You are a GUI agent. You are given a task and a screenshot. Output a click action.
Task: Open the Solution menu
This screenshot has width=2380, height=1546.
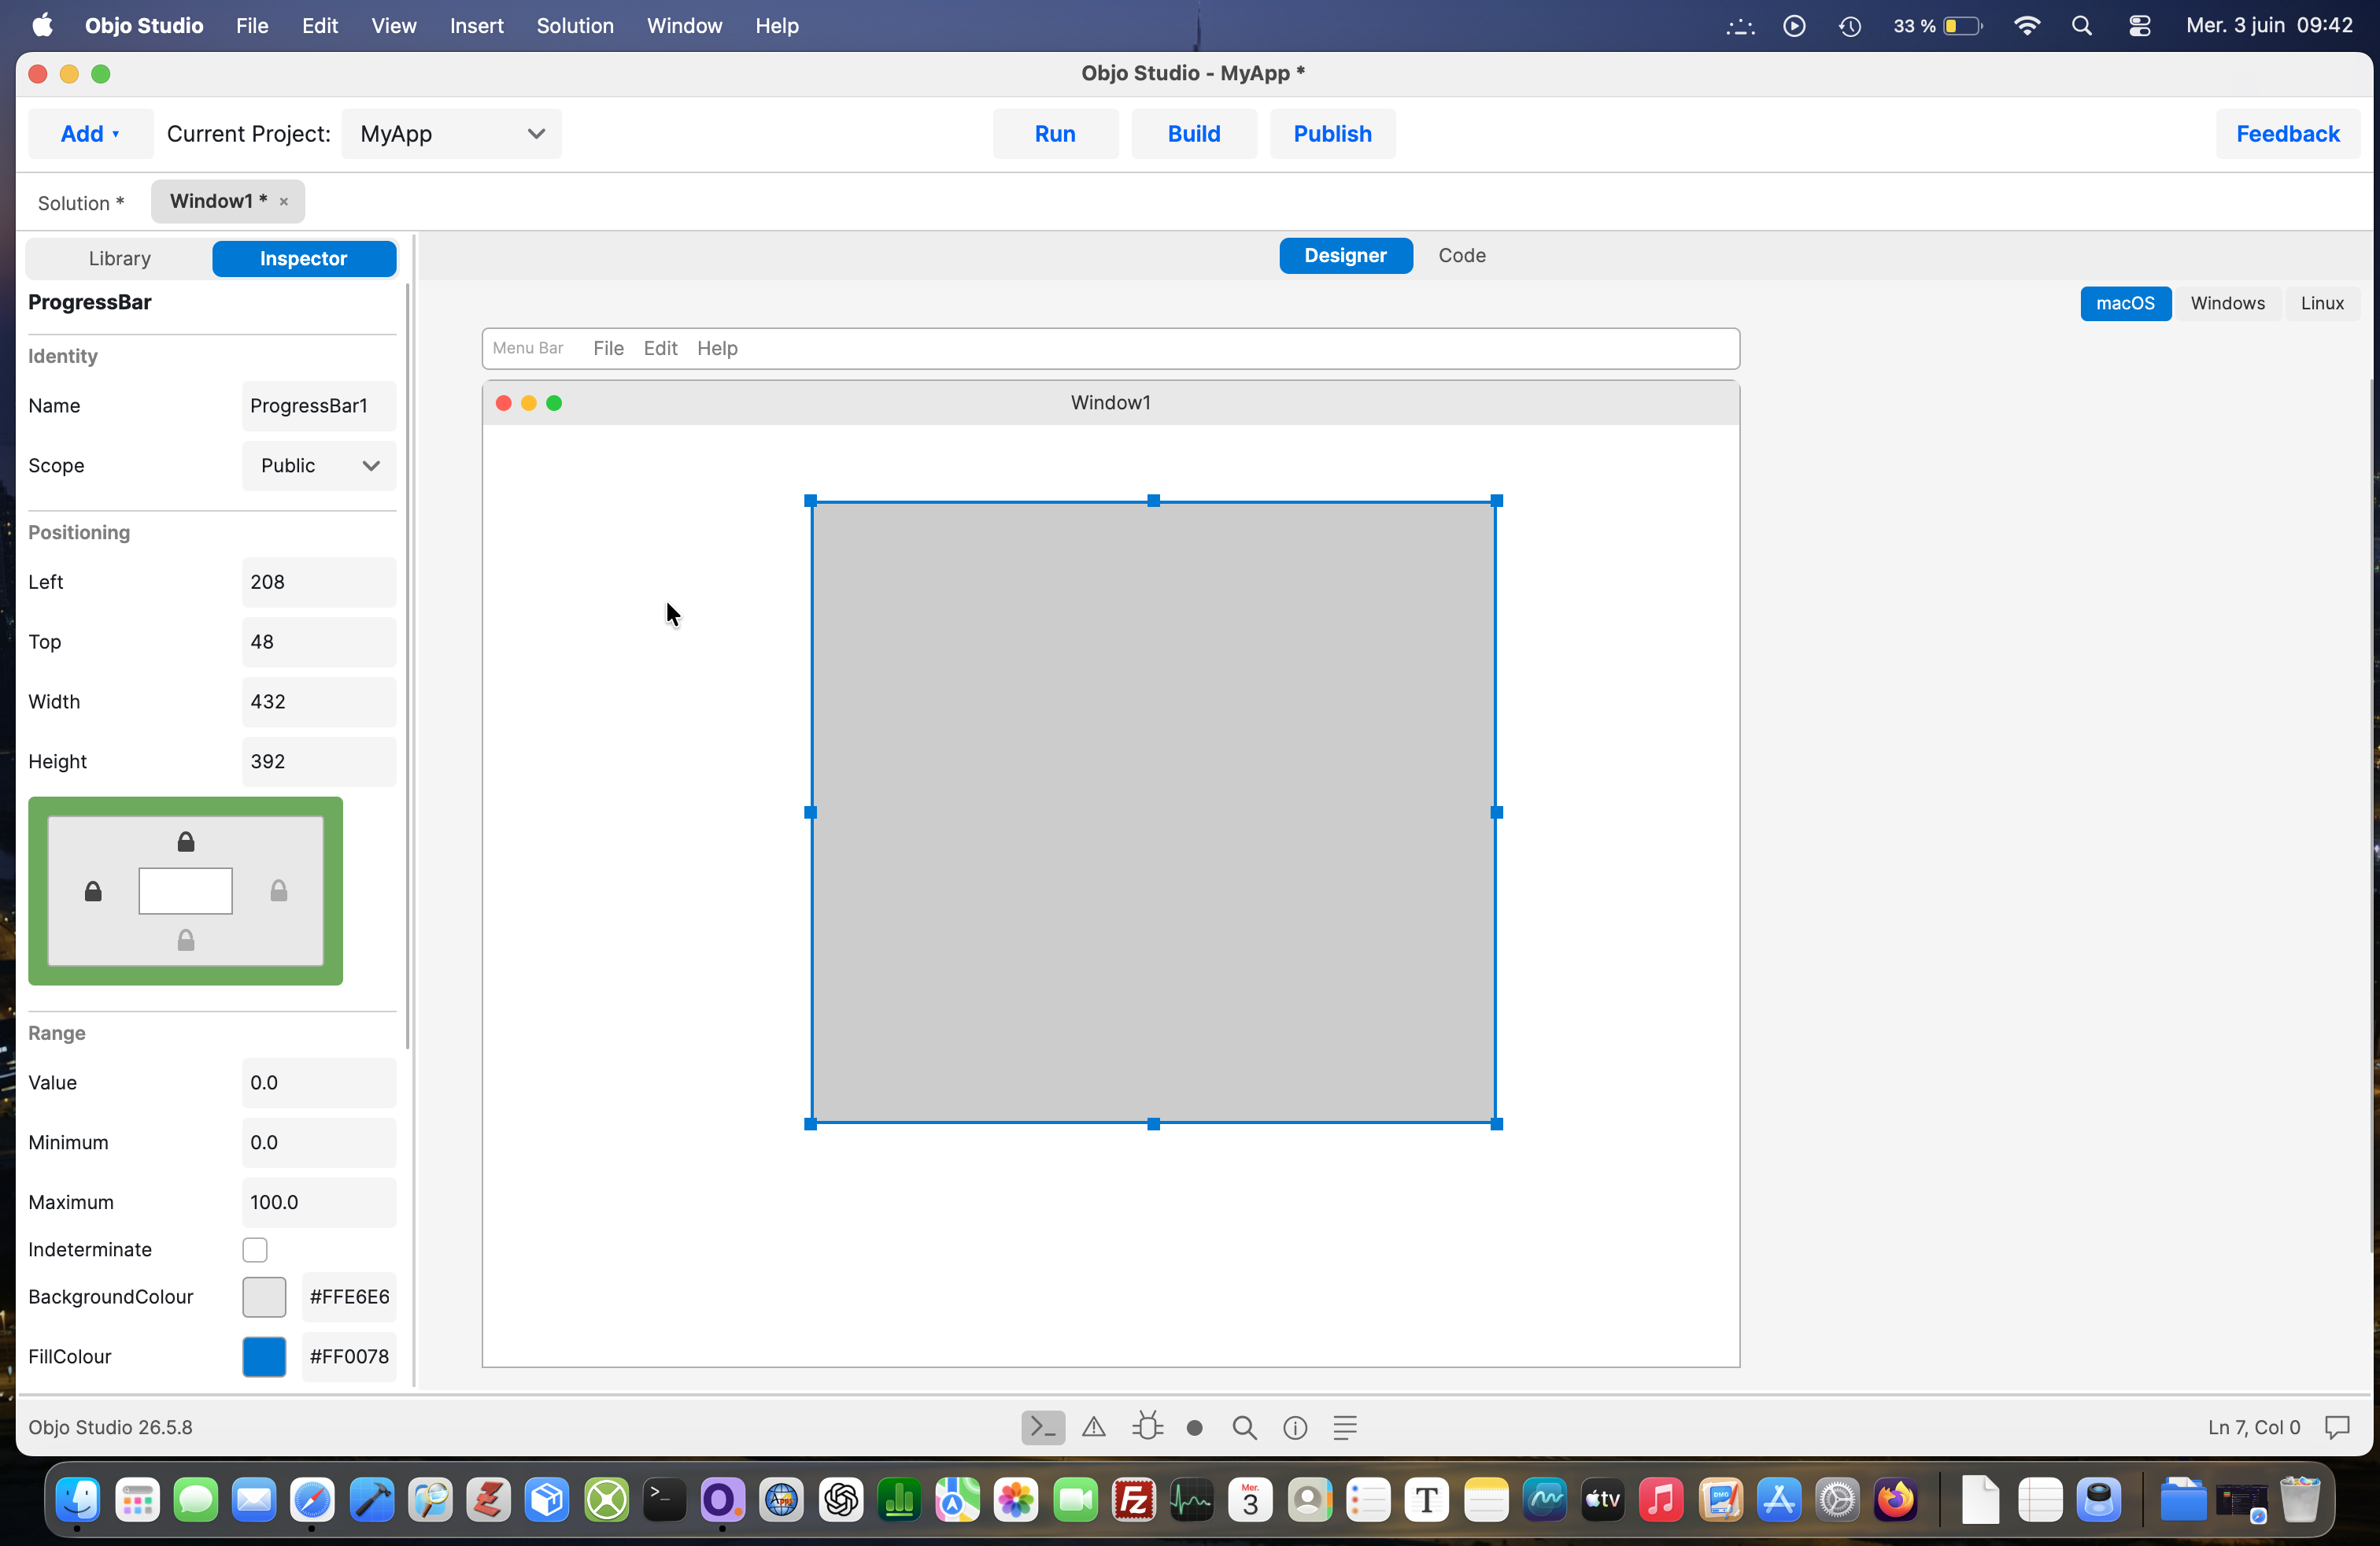[x=575, y=26]
